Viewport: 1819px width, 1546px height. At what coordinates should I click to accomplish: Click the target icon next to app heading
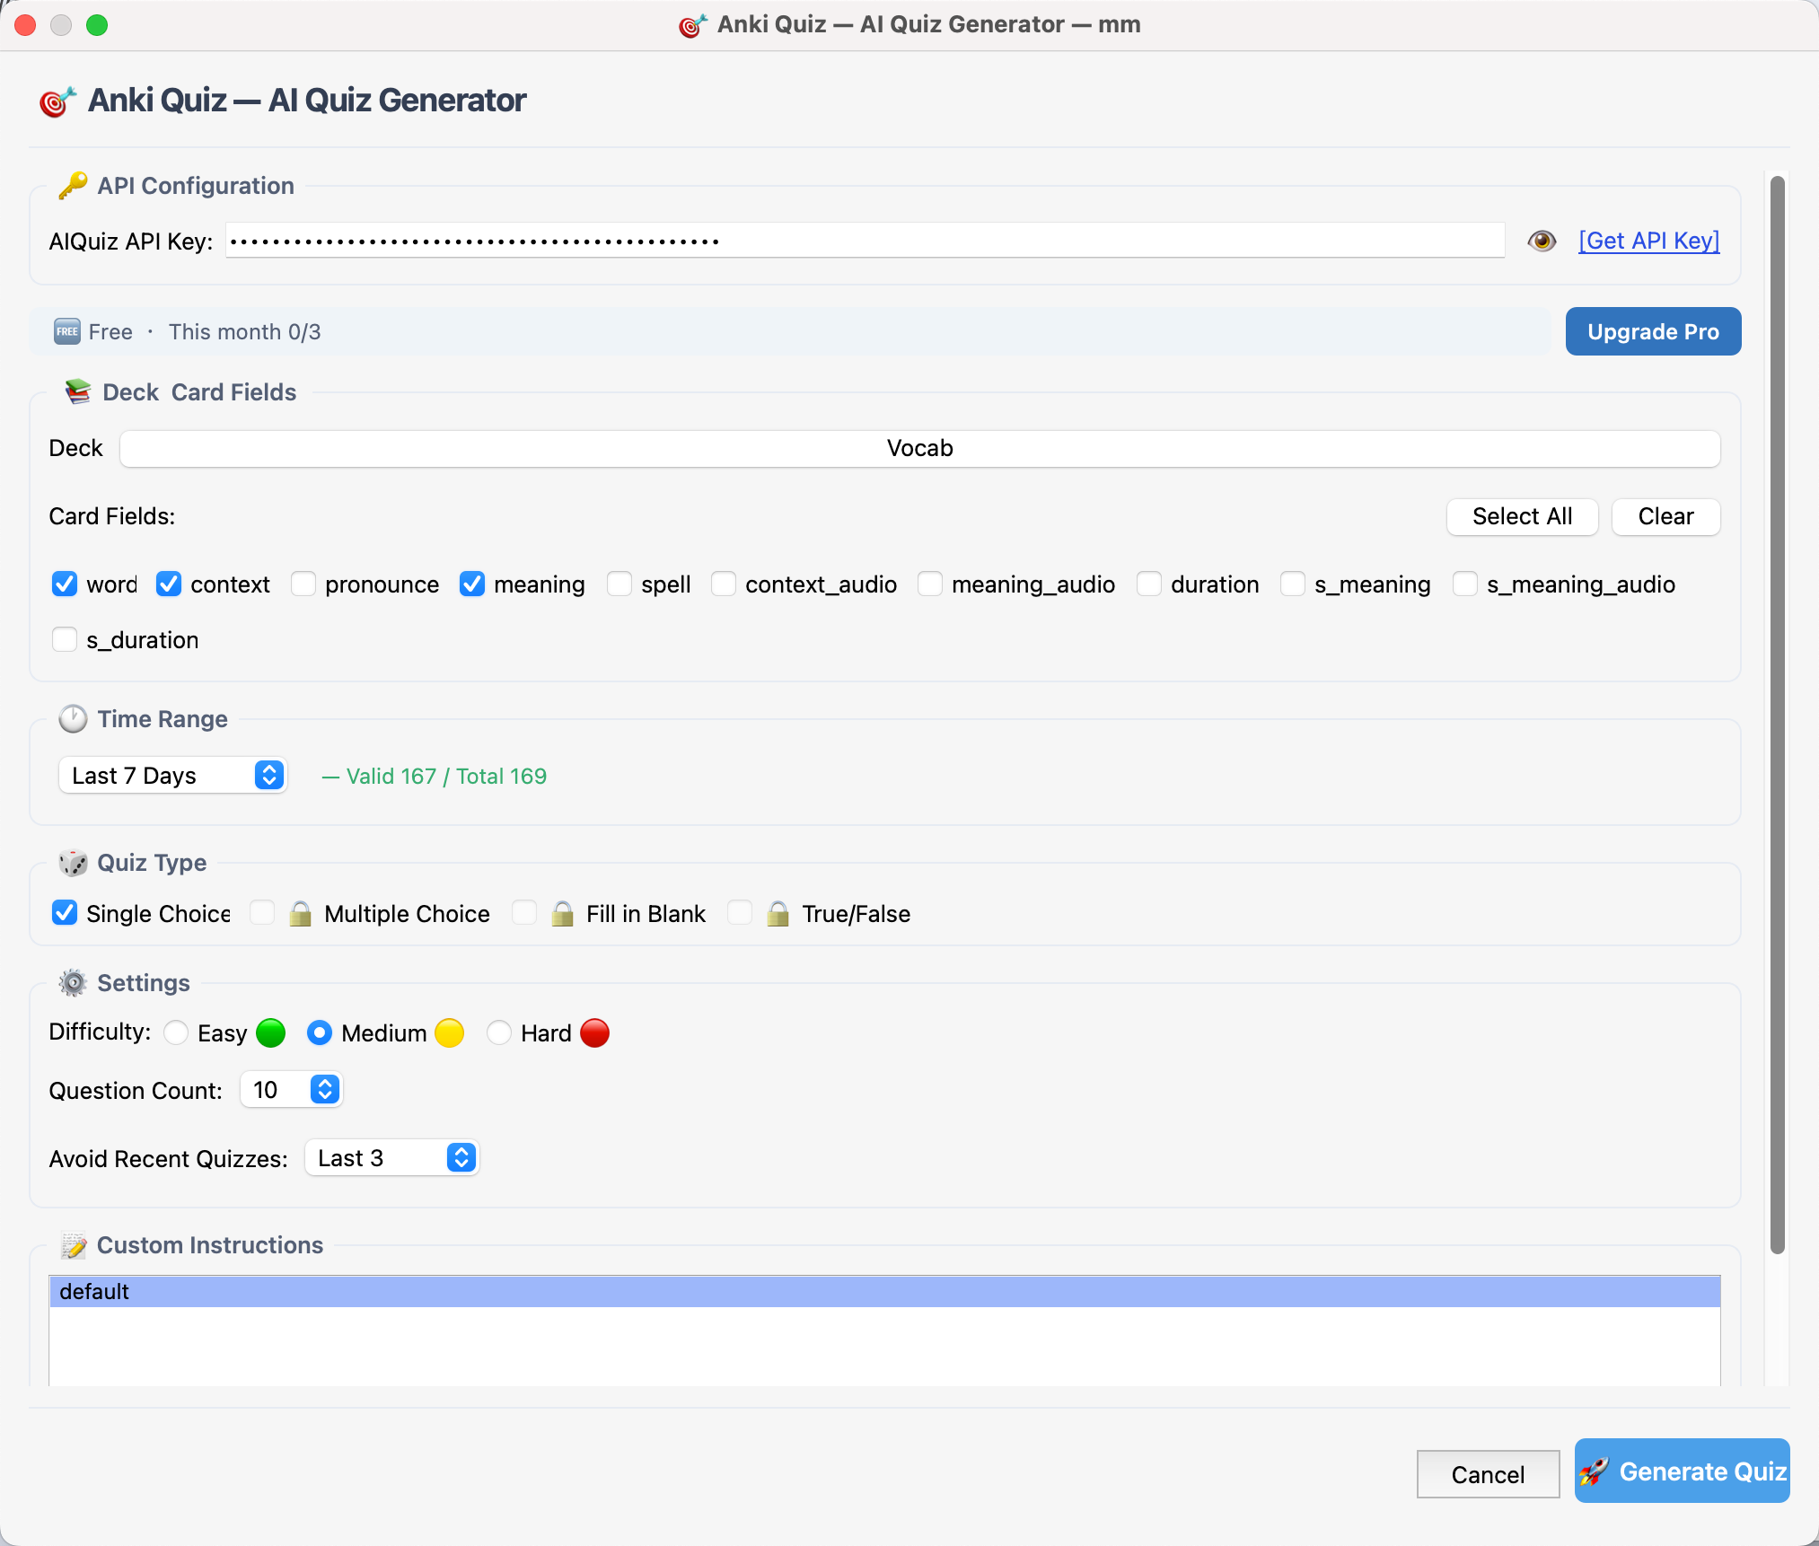[57, 101]
